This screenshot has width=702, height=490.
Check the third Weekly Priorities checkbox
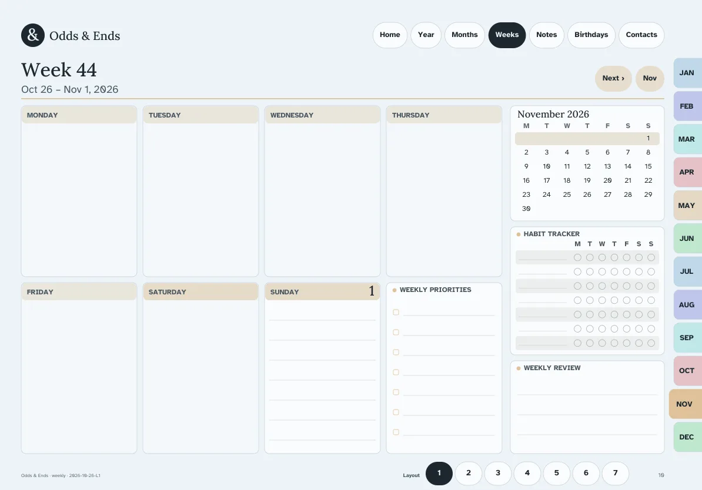[396, 352]
